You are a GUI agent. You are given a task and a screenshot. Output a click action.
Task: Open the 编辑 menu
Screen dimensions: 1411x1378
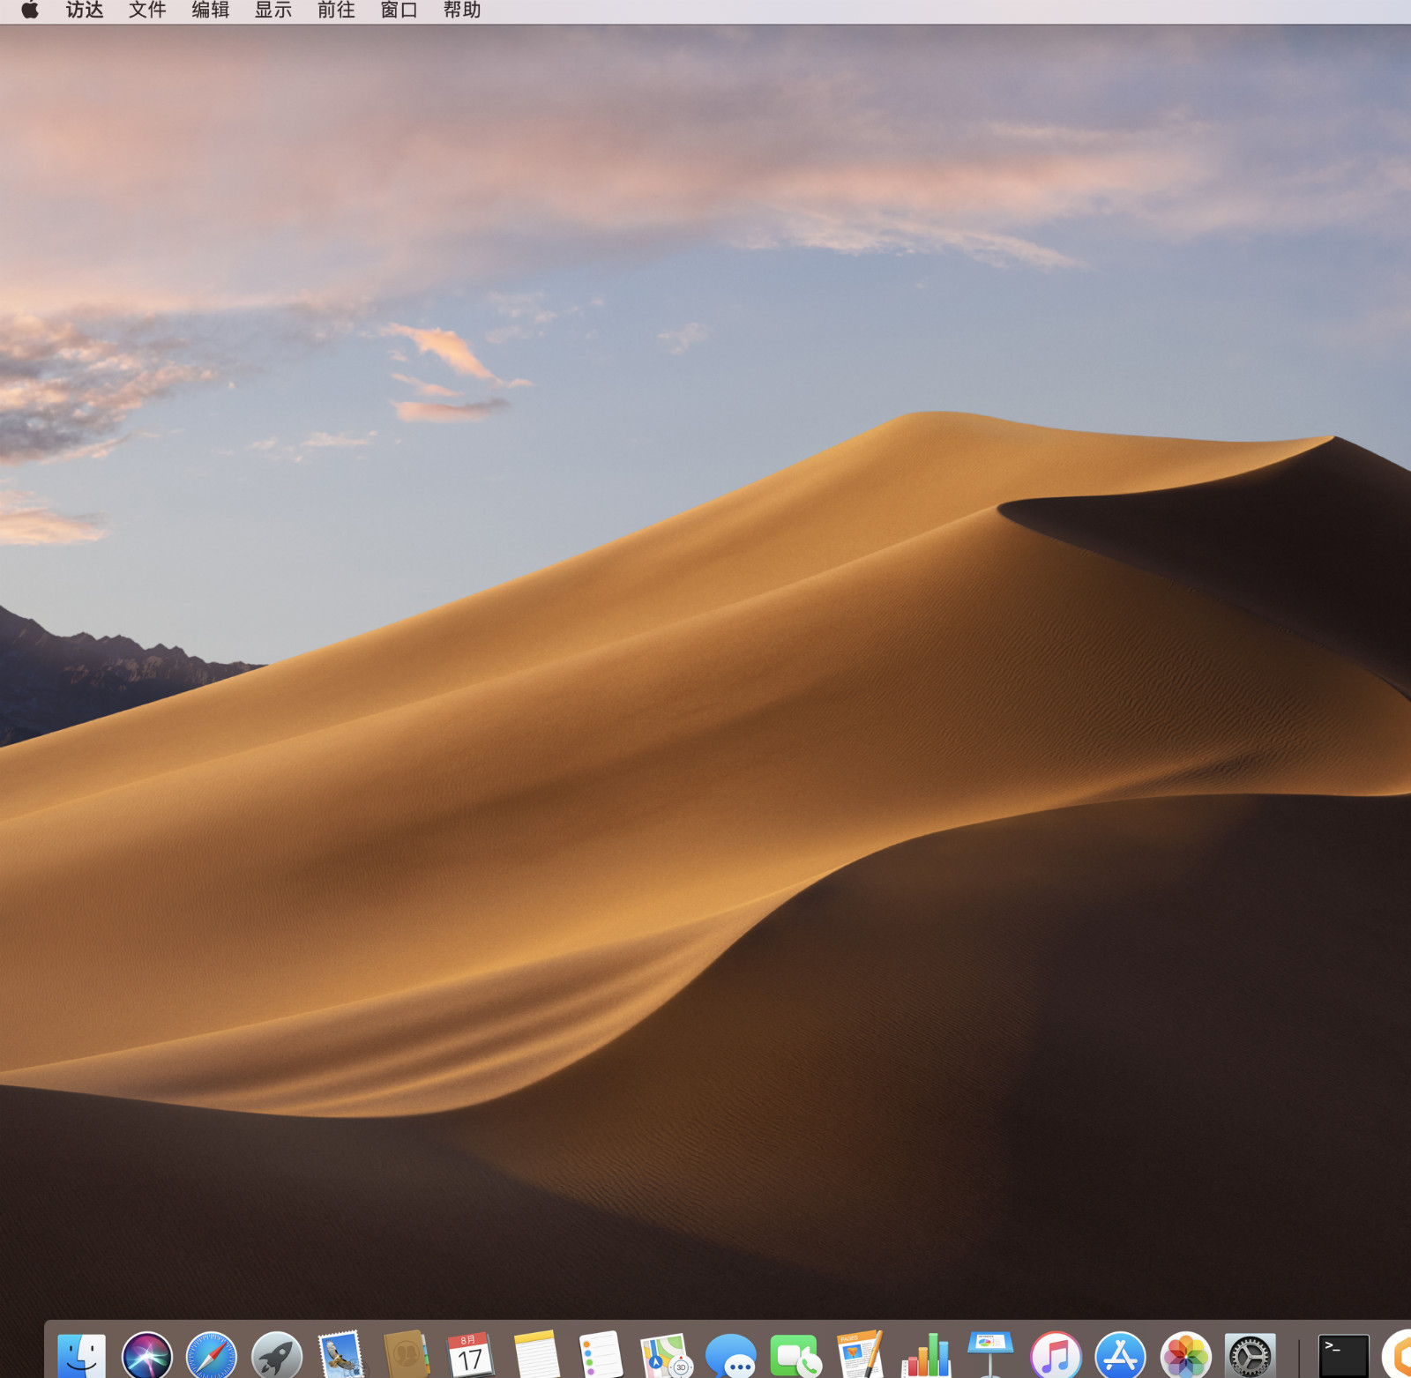[x=211, y=10]
